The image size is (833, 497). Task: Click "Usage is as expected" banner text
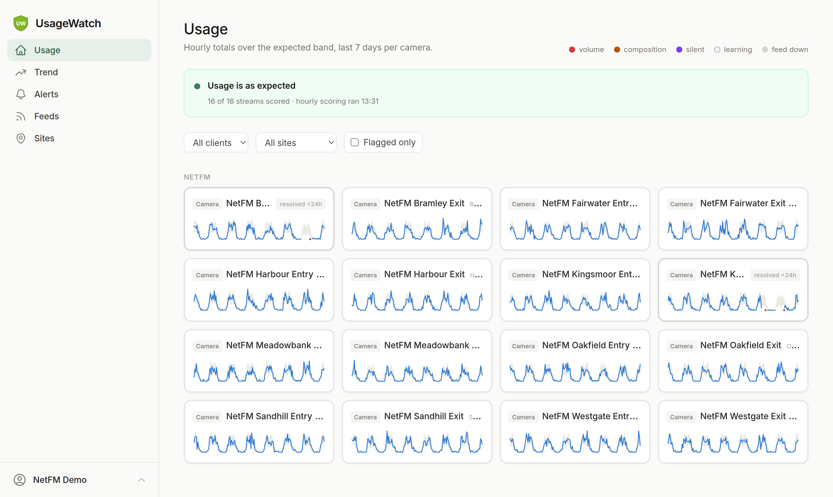(252, 86)
